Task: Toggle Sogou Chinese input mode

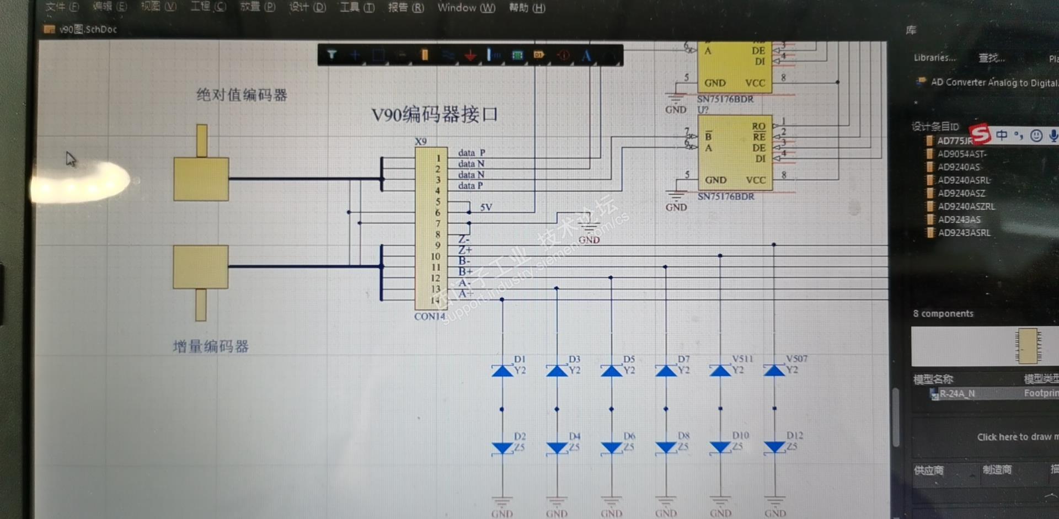Action: click(1002, 135)
